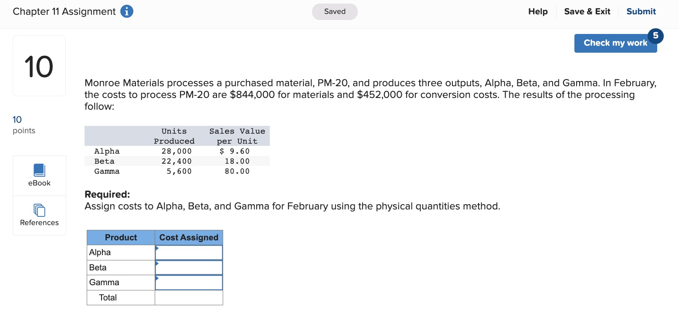This screenshot has width=679, height=317.
Task: Click the Gamma cost assigned input field
Action: [x=190, y=282]
